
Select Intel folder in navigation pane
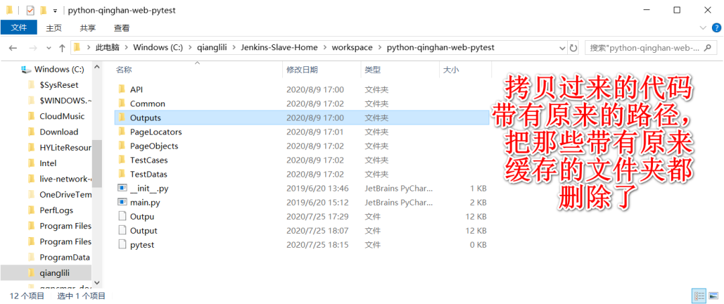[x=48, y=163]
